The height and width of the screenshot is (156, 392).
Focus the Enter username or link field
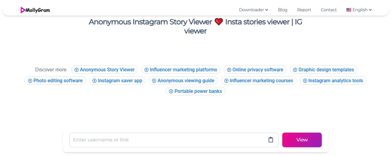click(167, 140)
